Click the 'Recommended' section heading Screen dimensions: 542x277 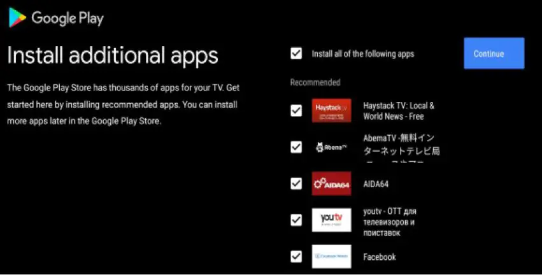[x=315, y=83]
